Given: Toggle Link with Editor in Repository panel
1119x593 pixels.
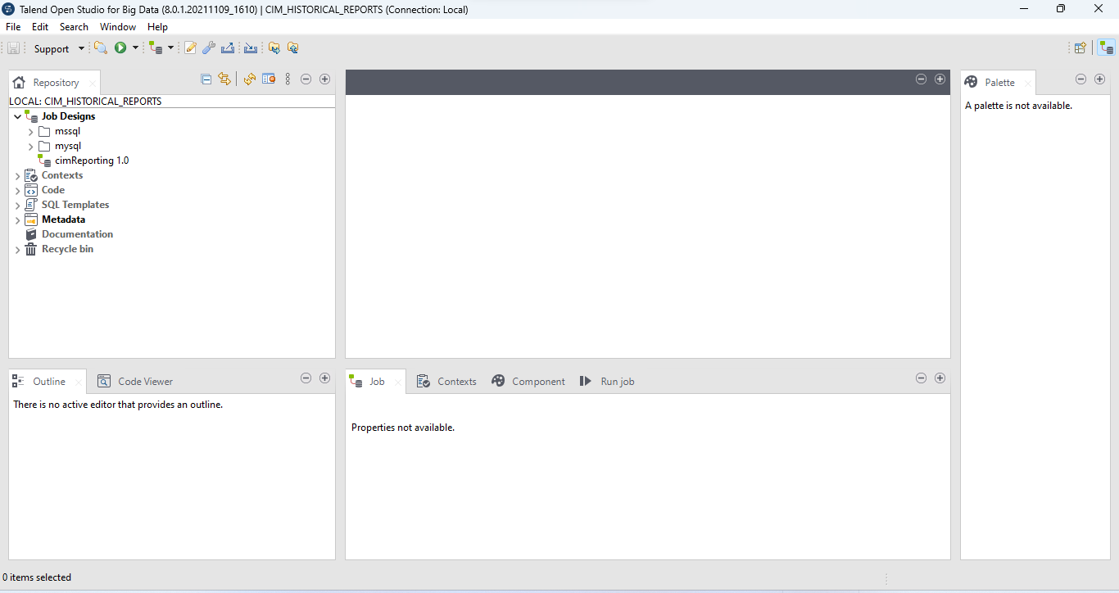Looking at the screenshot, I should tap(224, 79).
